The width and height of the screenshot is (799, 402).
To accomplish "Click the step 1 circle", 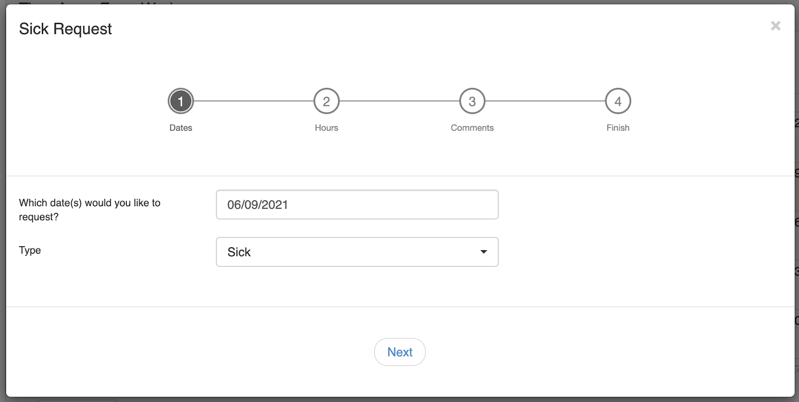I will pos(181,101).
